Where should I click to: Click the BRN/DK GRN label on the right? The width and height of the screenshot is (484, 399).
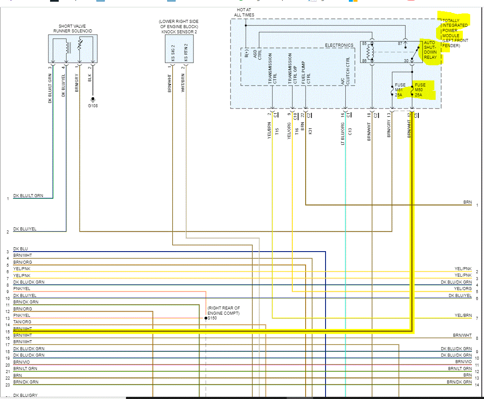[459, 382]
